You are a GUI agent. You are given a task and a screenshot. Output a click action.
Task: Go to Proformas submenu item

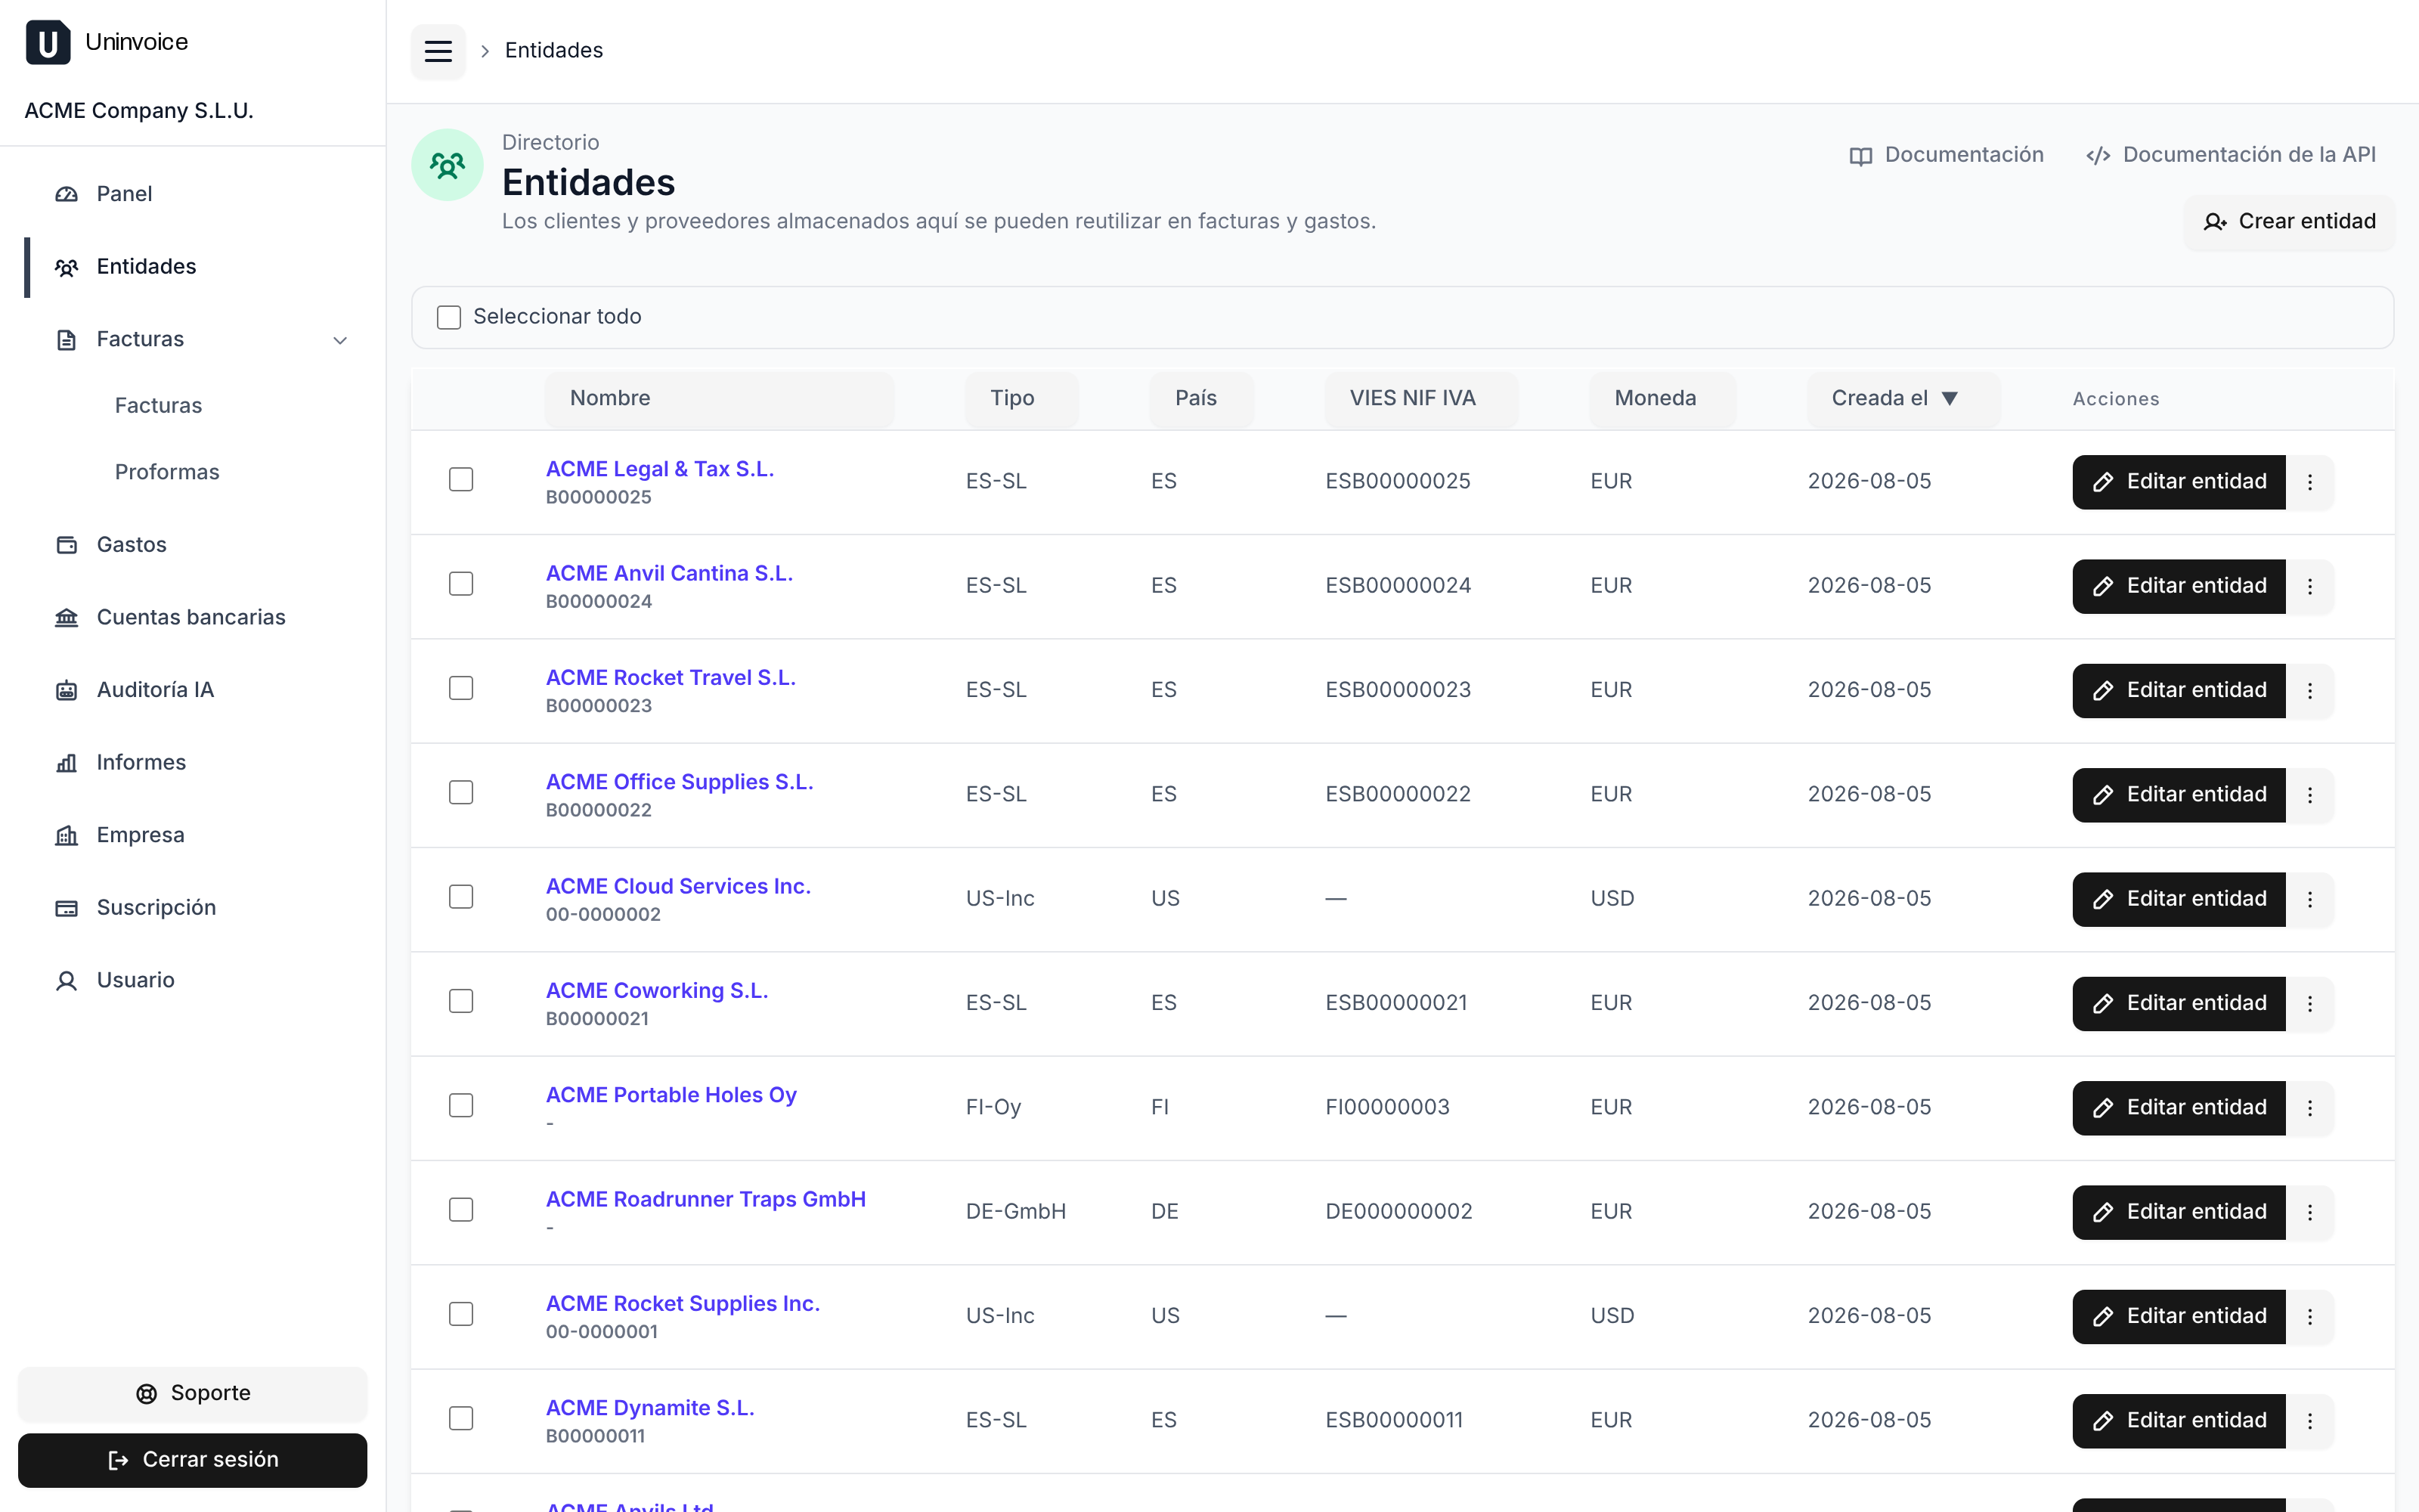(x=167, y=472)
